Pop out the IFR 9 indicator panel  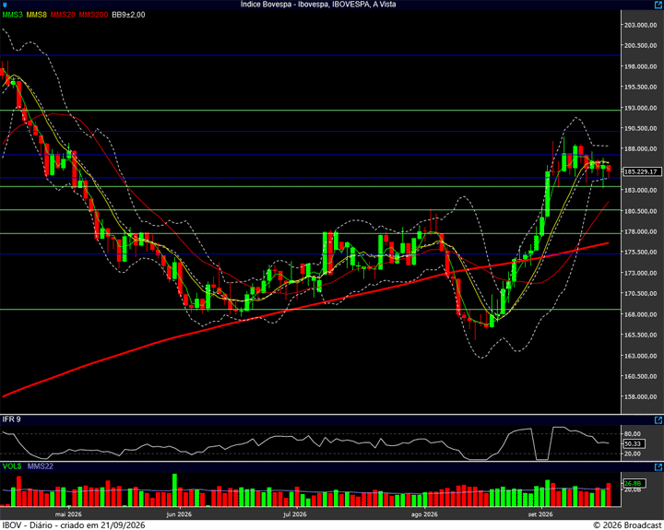click(x=658, y=420)
